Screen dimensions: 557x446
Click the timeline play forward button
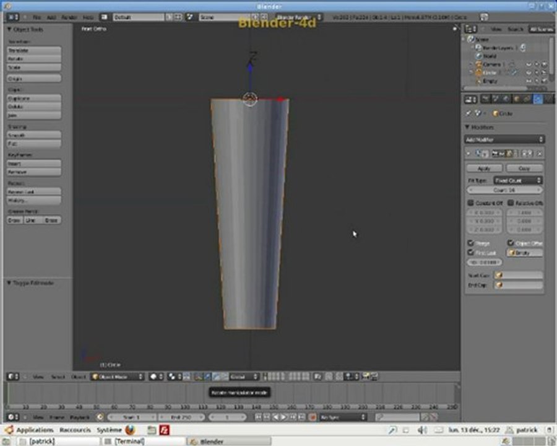click(284, 417)
